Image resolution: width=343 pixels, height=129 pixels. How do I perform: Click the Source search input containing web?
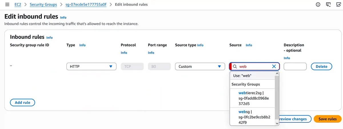click(x=254, y=66)
